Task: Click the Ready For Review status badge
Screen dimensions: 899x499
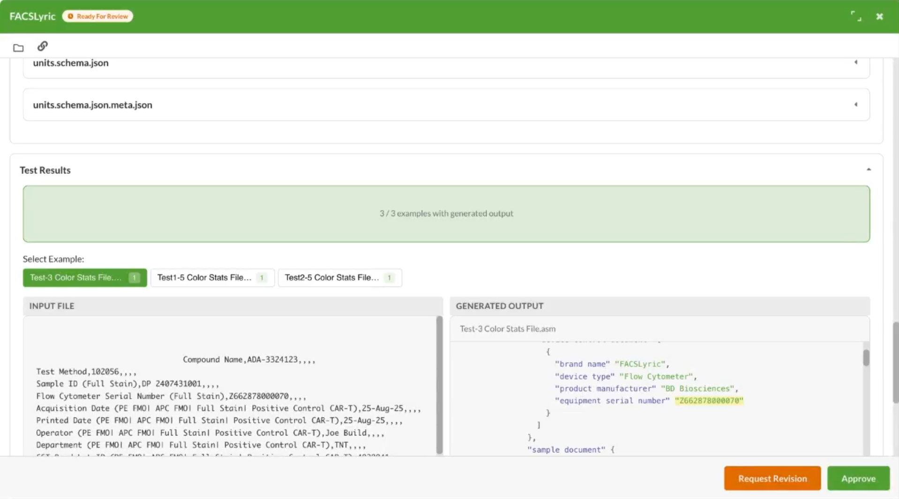Action: 98,16
